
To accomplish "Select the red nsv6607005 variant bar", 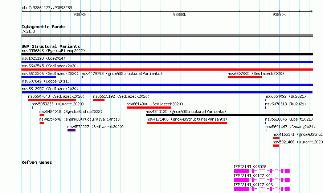I will click(x=245, y=77).
